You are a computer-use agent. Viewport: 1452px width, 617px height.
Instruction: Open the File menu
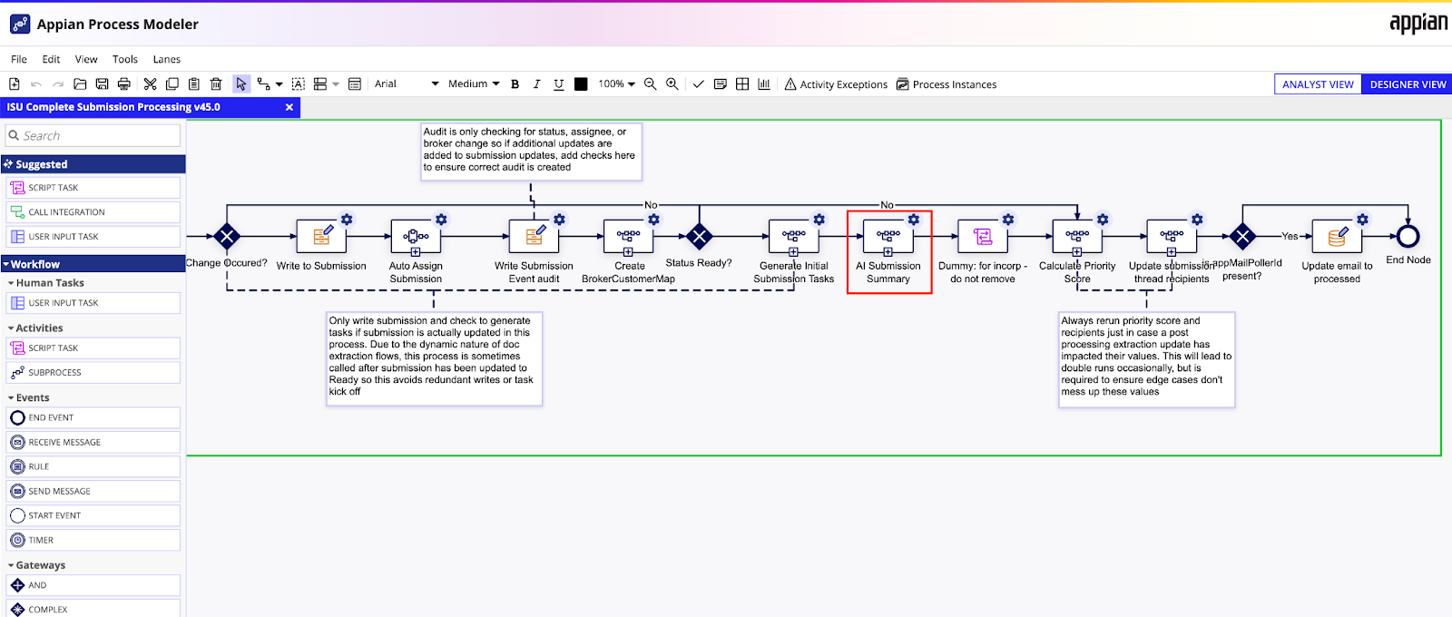click(x=19, y=60)
